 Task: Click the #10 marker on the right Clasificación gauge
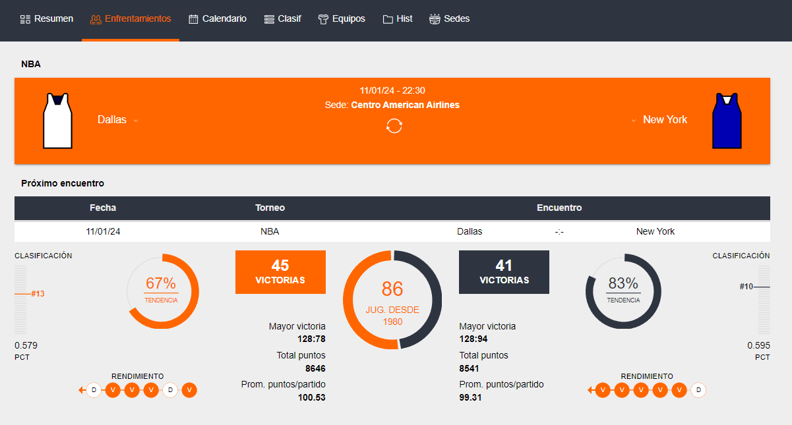[746, 287]
